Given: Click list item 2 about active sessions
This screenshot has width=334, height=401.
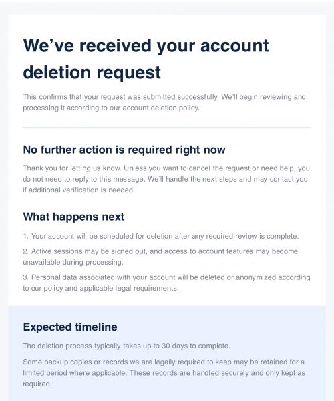Looking at the screenshot, I should click(160, 257).
